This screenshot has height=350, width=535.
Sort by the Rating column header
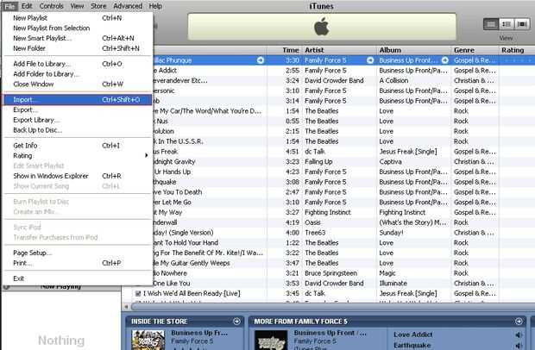coord(517,50)
